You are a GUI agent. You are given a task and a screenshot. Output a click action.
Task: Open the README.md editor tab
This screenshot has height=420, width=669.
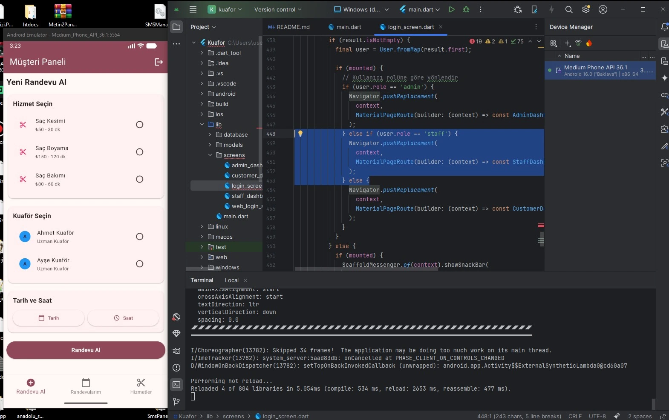293,27
